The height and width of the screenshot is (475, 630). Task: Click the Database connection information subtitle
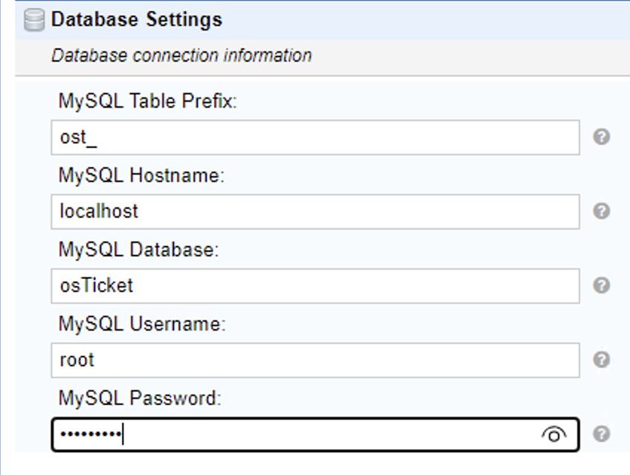click(x=181, y=56)
